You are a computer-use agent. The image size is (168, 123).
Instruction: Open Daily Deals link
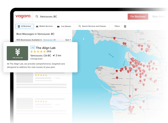pyautogui.click(x=159, y=16)
